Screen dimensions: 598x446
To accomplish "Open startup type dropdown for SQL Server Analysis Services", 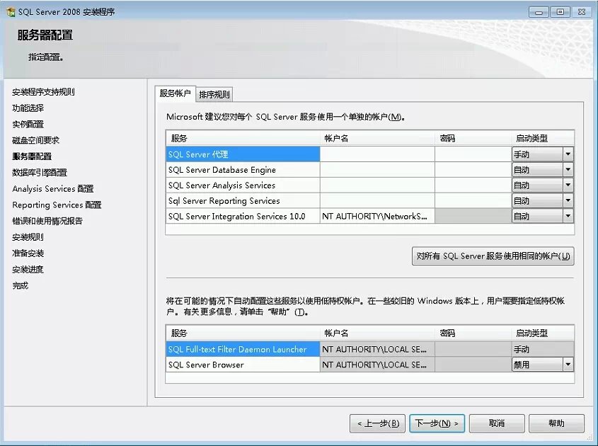I will click(x=567, y=185).
